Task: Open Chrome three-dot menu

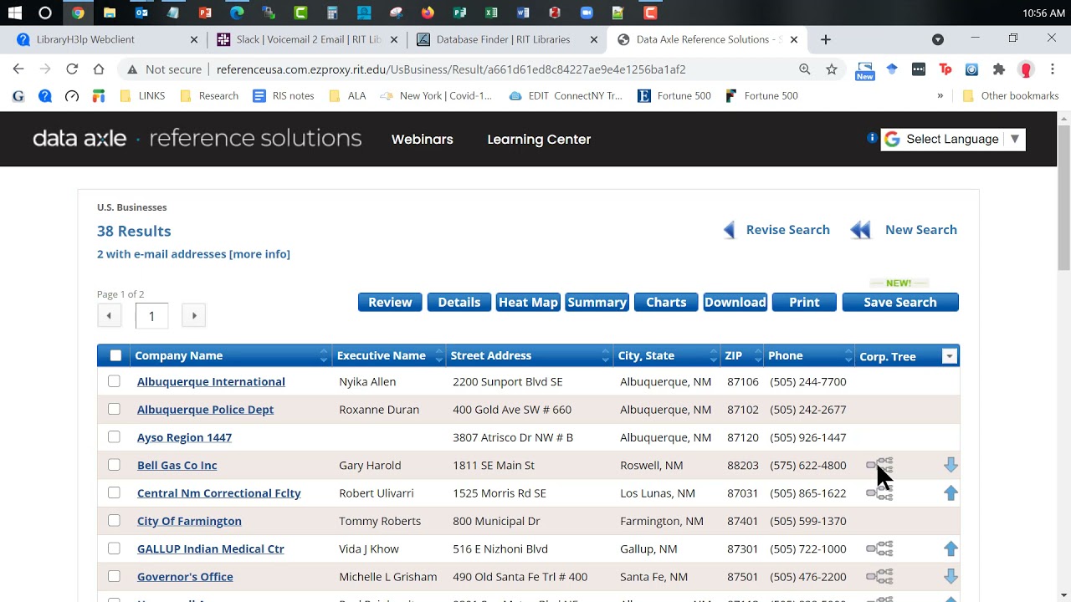Action: click(x=1052, y=69)
